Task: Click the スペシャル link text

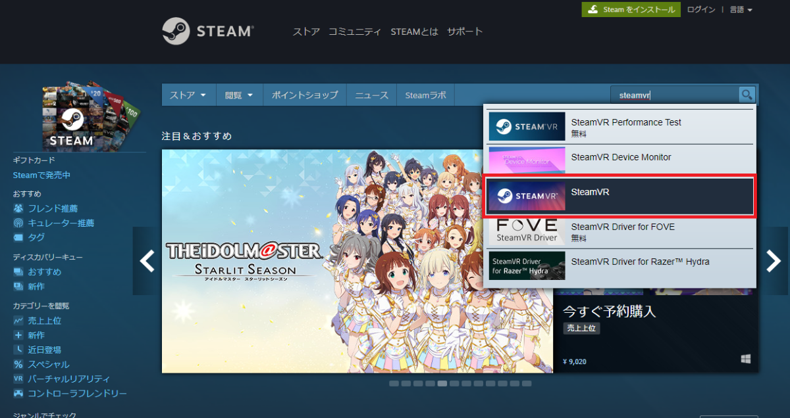Action: point(48,364)
